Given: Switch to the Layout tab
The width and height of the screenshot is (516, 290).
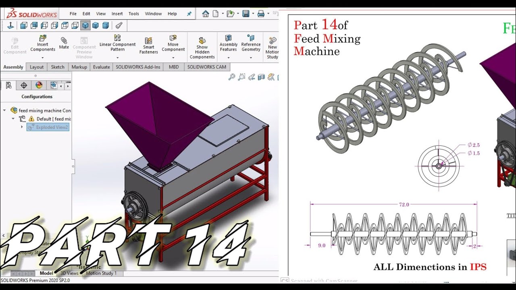Looking at the screenshot, I should (x=37, y=67).
